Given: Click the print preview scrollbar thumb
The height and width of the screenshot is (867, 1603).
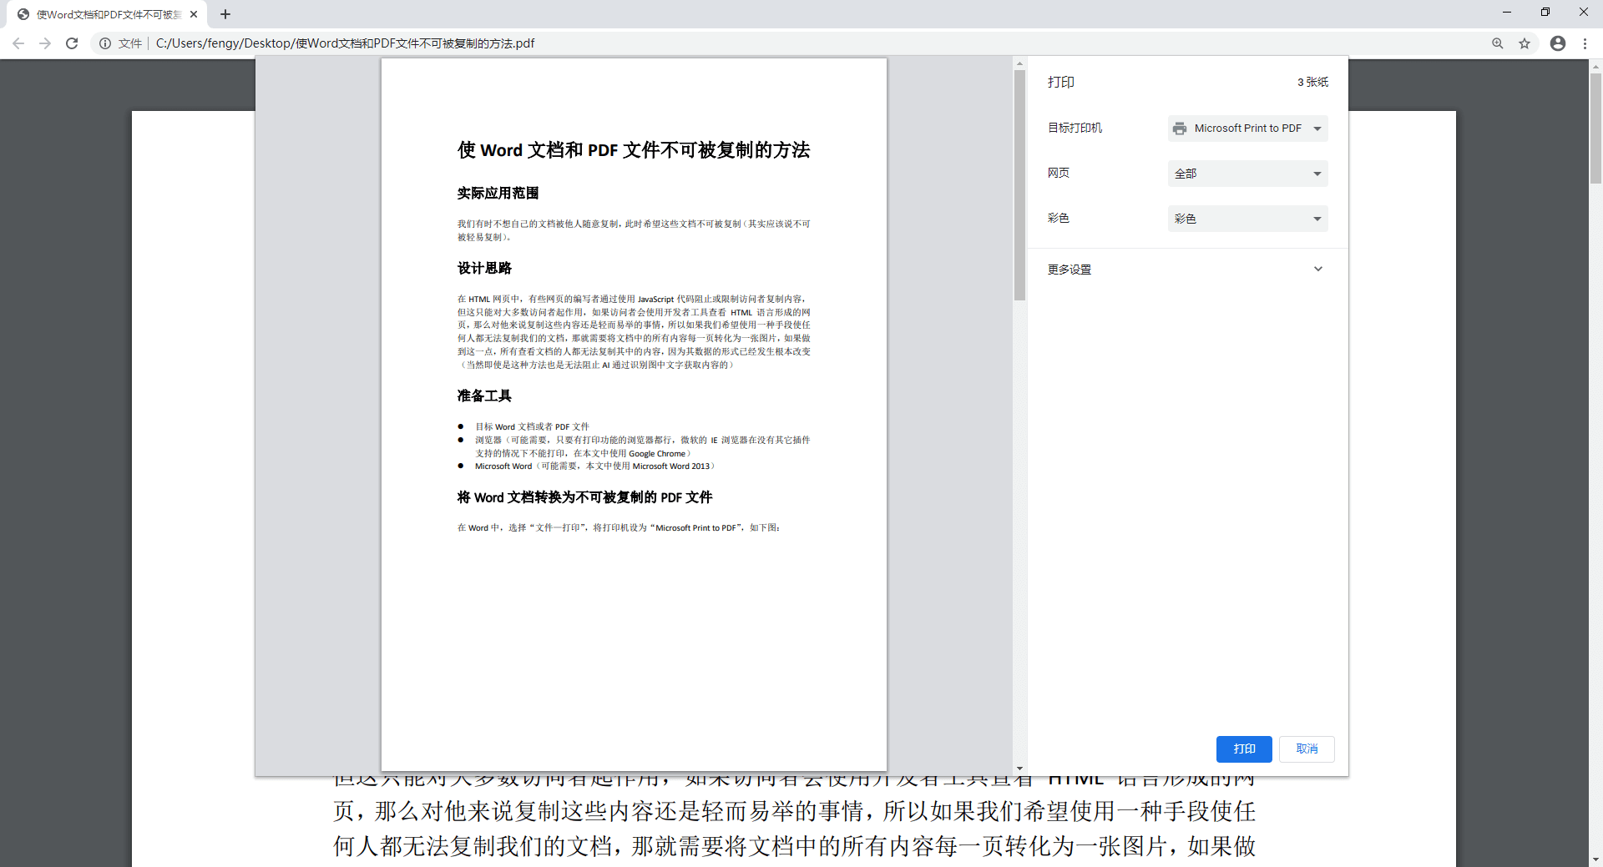Looking at the screenshot, I should tap(1019, 184).
